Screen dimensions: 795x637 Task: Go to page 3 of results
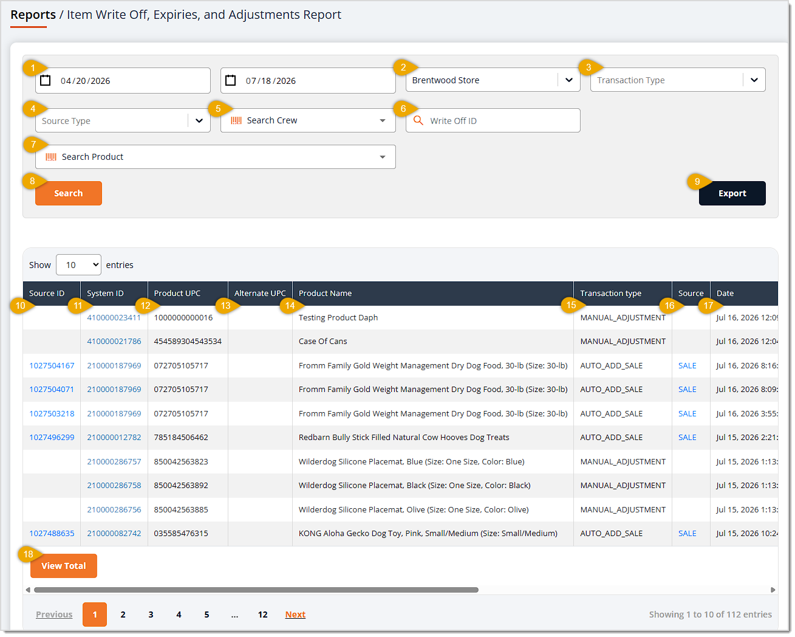point(151,615)
